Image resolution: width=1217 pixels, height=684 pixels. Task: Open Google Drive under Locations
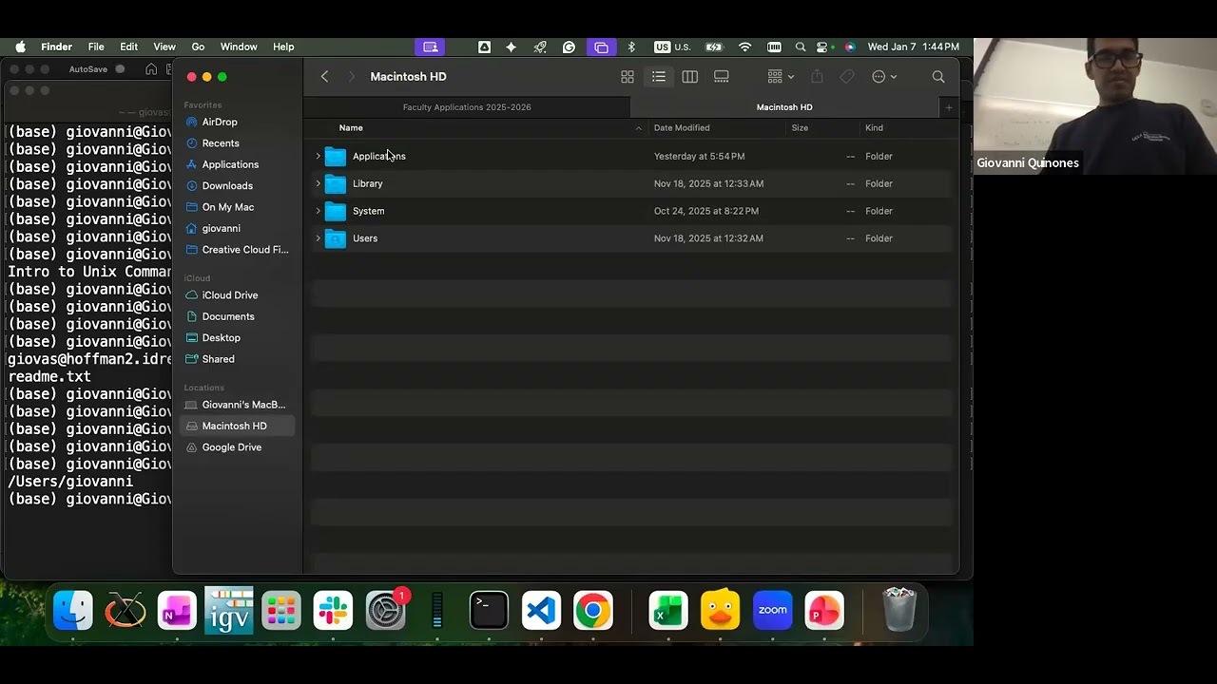tap(237, 447)
